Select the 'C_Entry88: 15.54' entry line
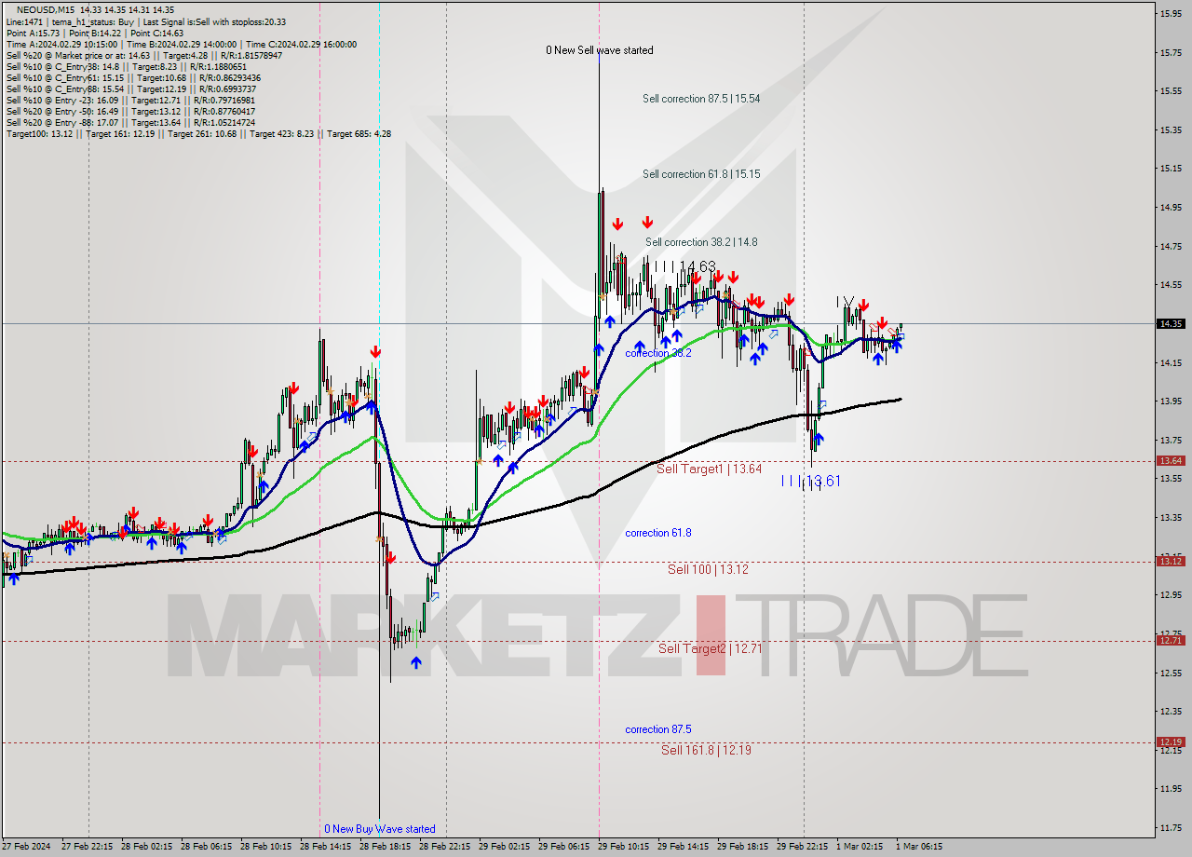1192x857 pixels. click(x=130, y=88)
